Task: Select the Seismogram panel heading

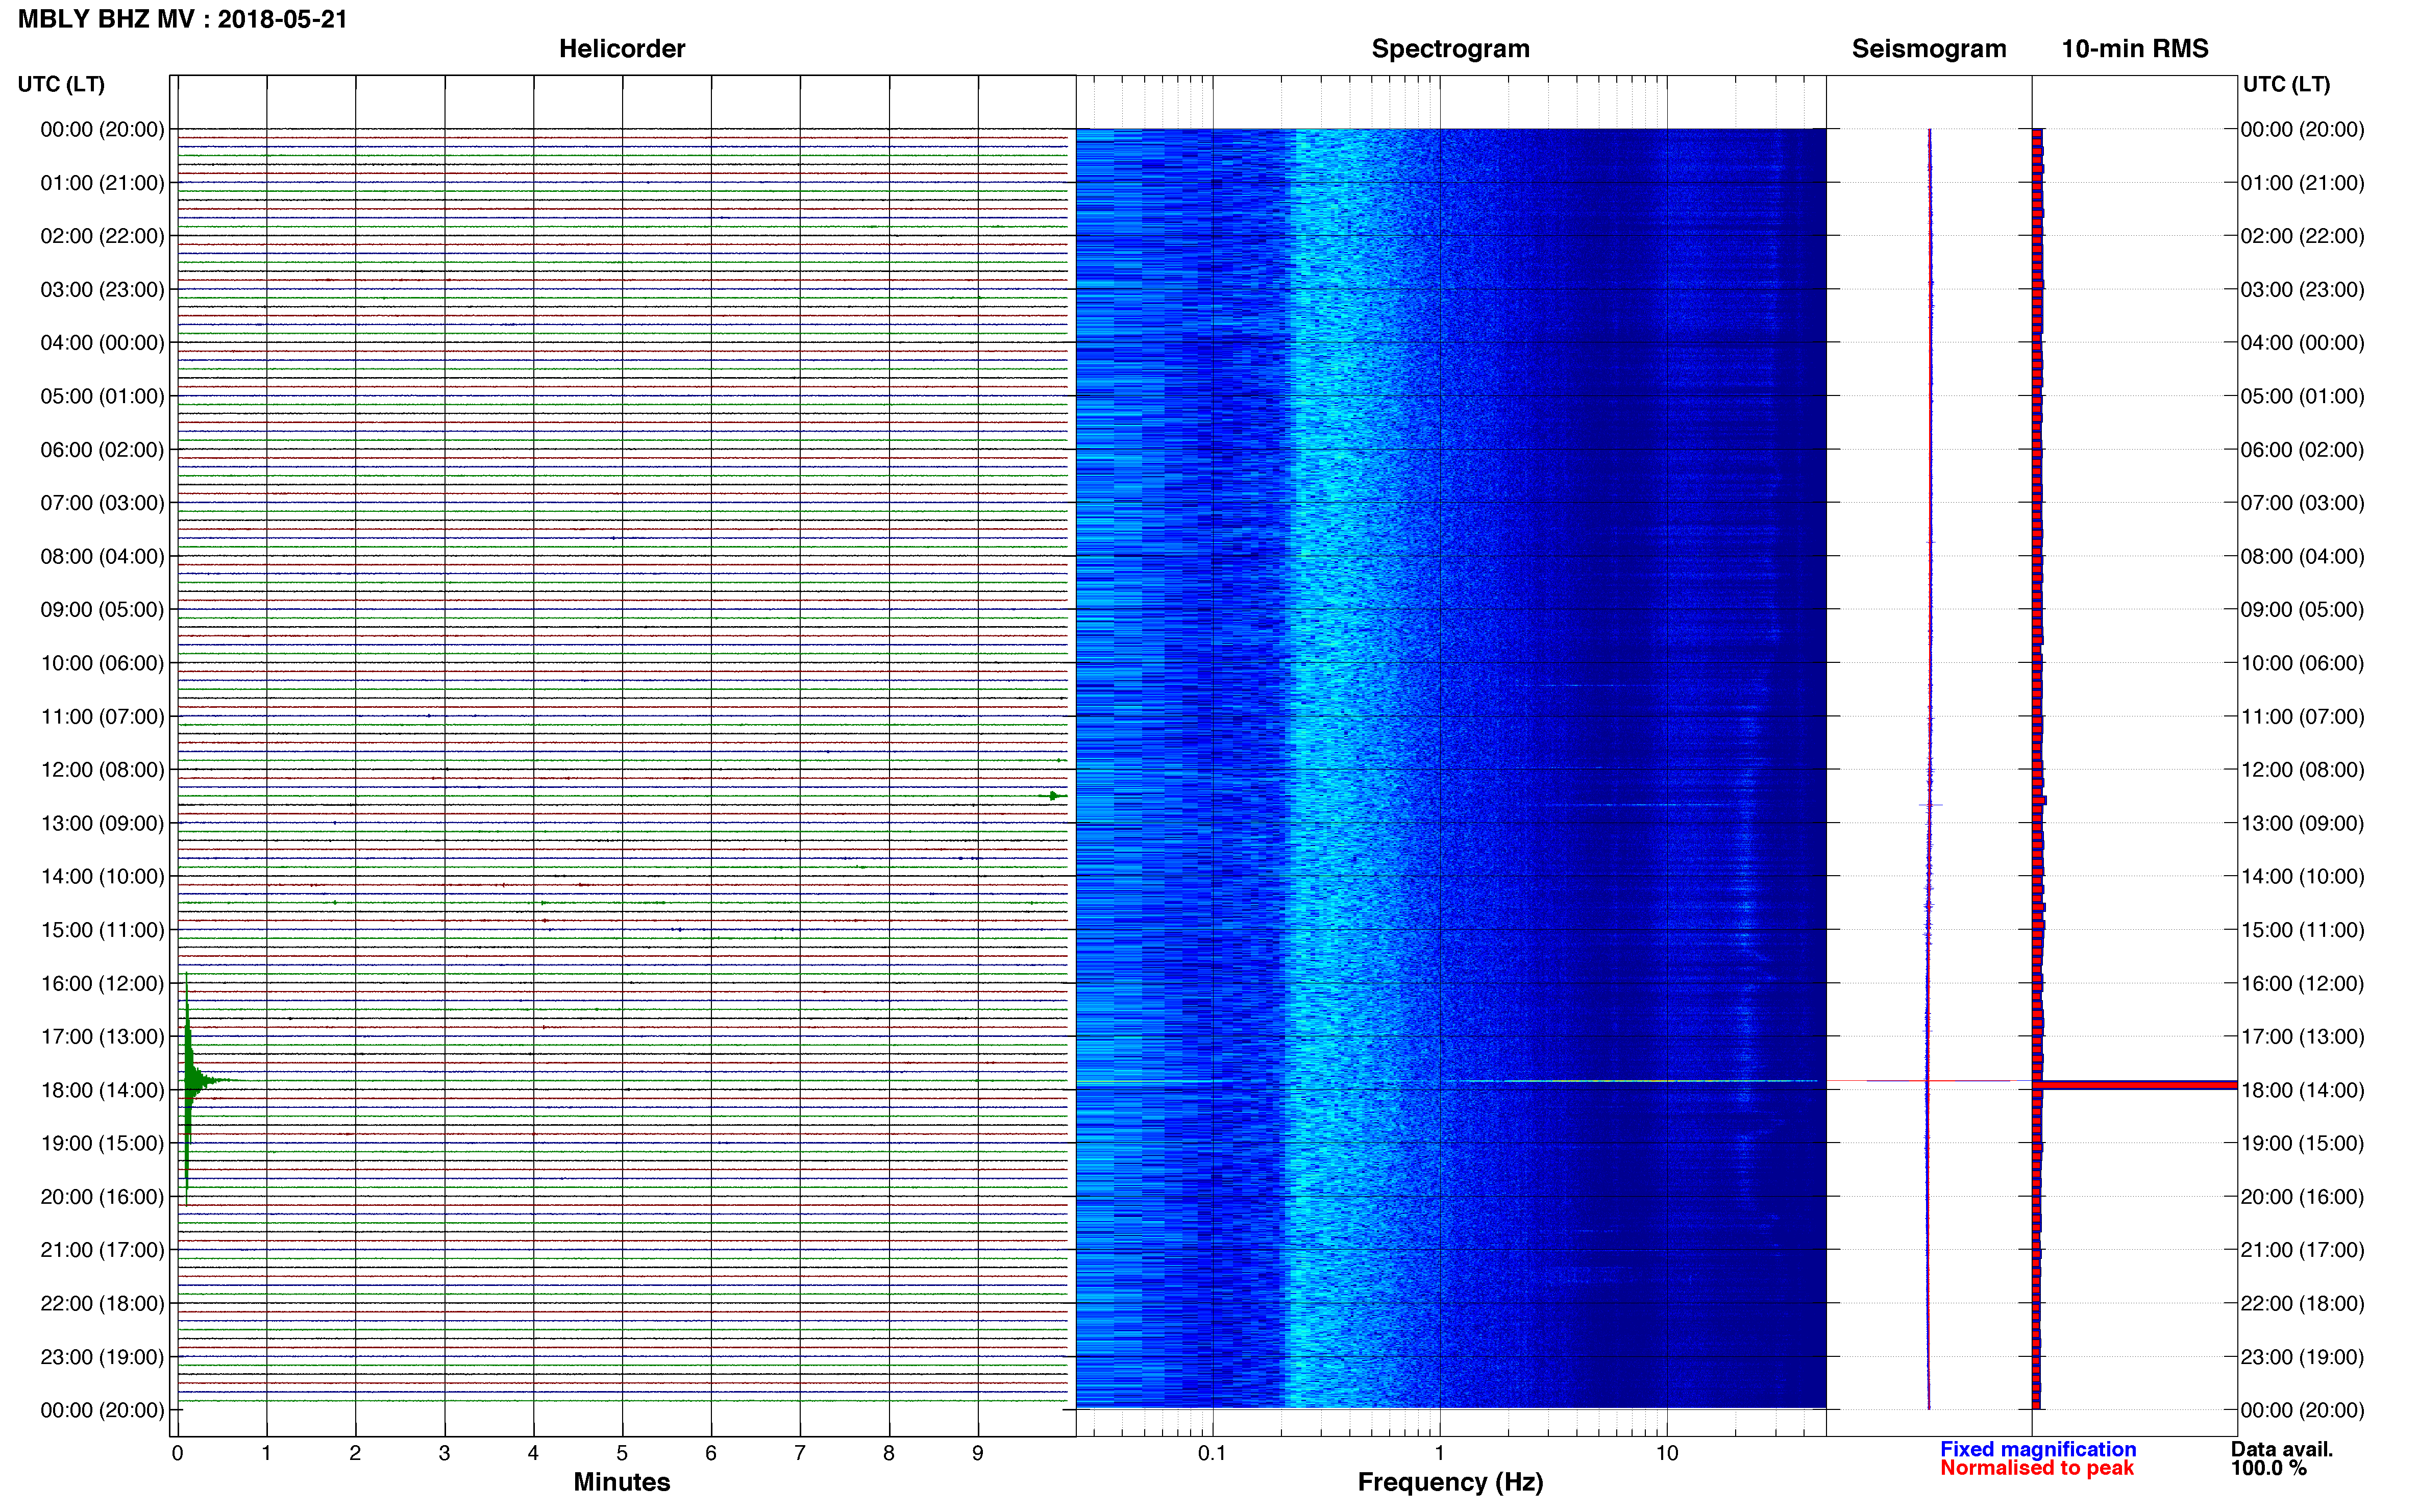Action: coord(1929,49)
